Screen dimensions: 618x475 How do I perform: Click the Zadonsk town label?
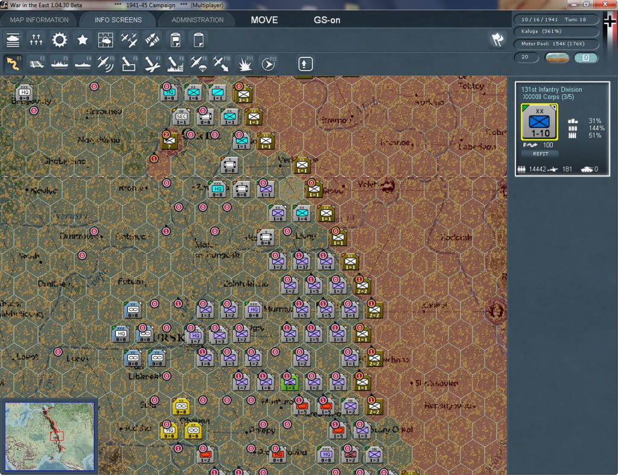456,238
